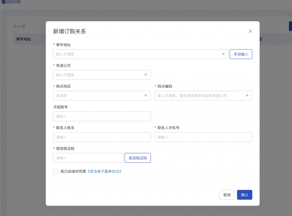Tick the 我已阅读并同意 agreement checkbox
The height and width of the screenshot is (216, 292).
tap(56, 171)
